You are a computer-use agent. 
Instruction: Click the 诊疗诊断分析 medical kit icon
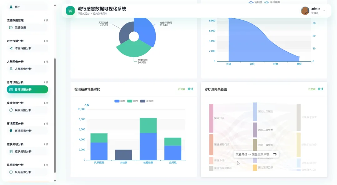11,89
